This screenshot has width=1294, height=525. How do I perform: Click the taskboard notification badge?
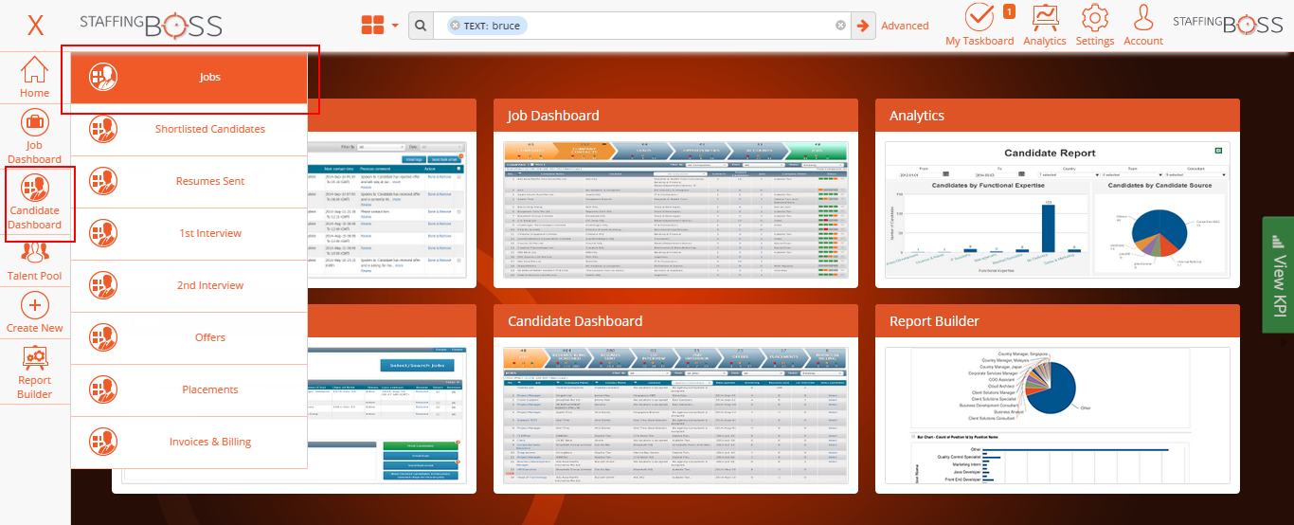[x=1009, y=11]
